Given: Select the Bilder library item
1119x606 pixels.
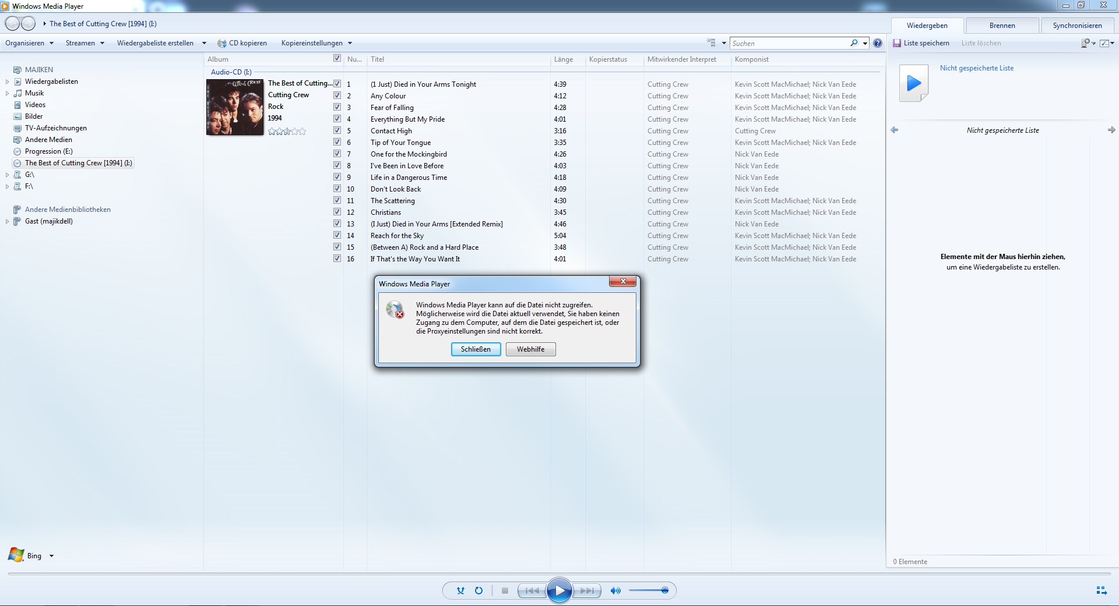Looking at the screenshot, I should click(34, 116).
